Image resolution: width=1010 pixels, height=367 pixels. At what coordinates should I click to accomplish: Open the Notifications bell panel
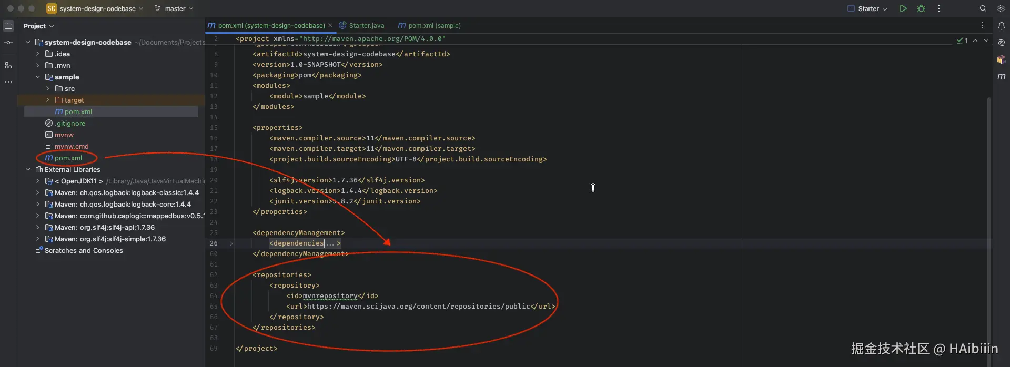1001,26
